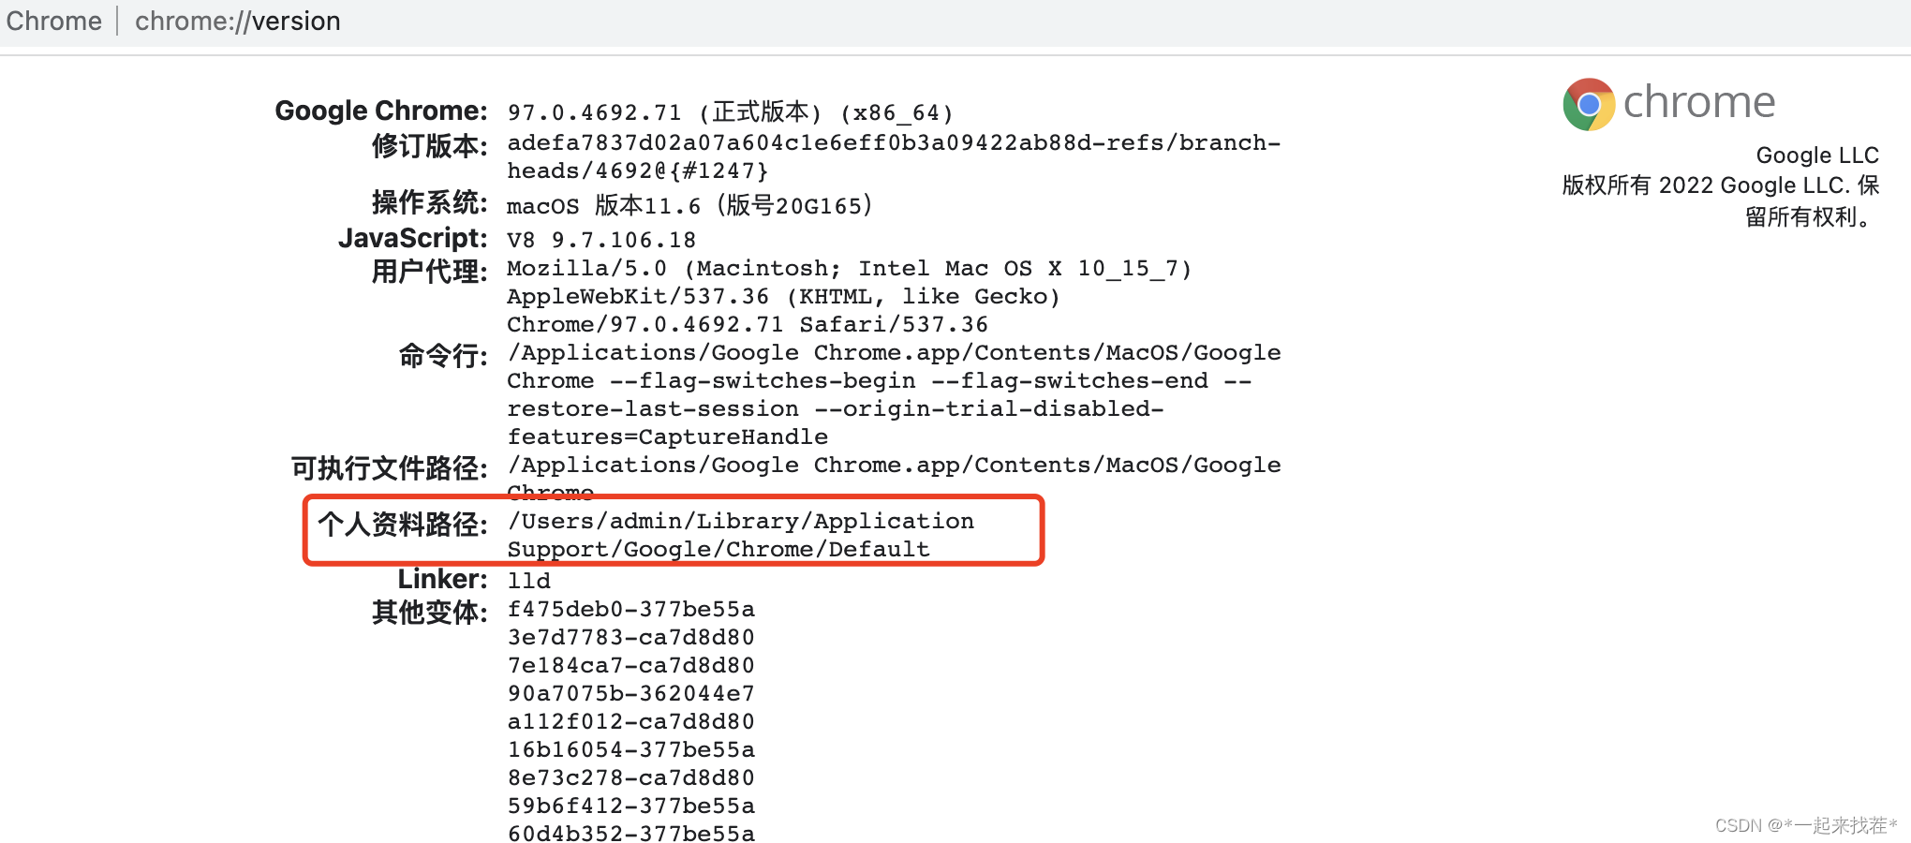Screen dimensions: 1911x843
Task: Click the 其他变体 label
Action: (430, 613)
